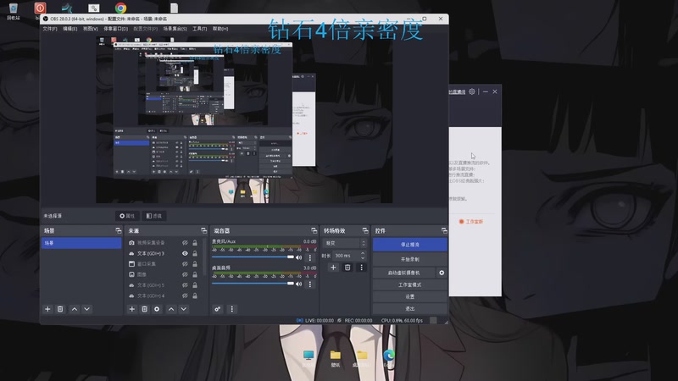The image size is (678, 381).
Task: Show the window capture source
Action: point(185,264)
